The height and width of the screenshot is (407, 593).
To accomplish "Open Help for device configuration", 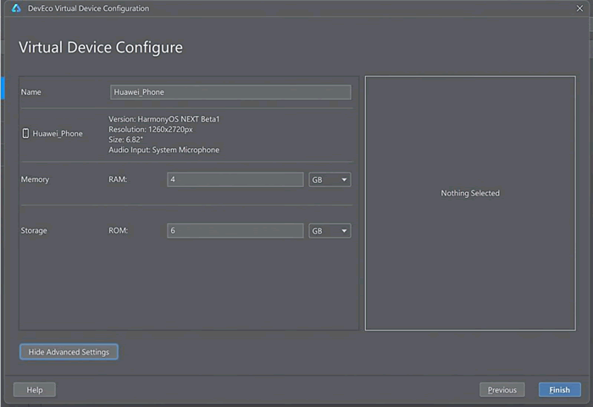I will click(x=35, y=389).
